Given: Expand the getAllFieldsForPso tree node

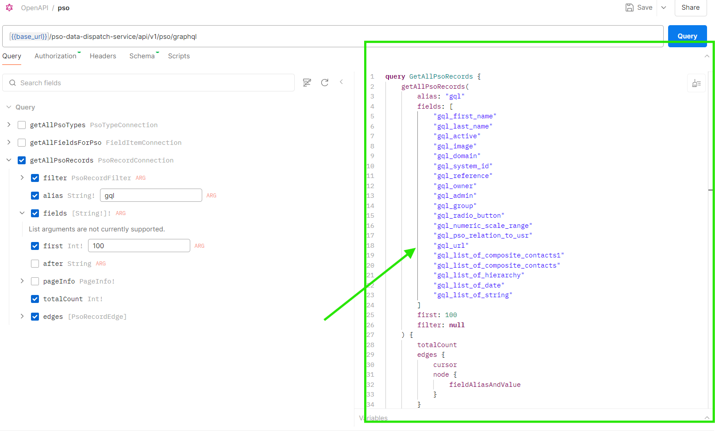Looking at the screenshot, I should [9, 142].
